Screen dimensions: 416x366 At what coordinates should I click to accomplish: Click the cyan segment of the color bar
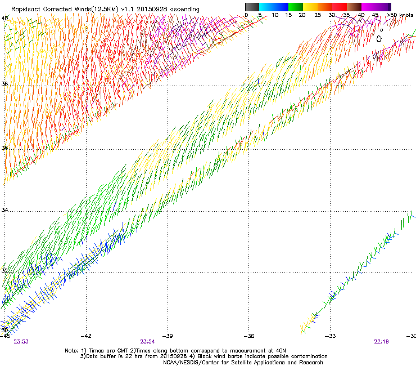[266, 7]
